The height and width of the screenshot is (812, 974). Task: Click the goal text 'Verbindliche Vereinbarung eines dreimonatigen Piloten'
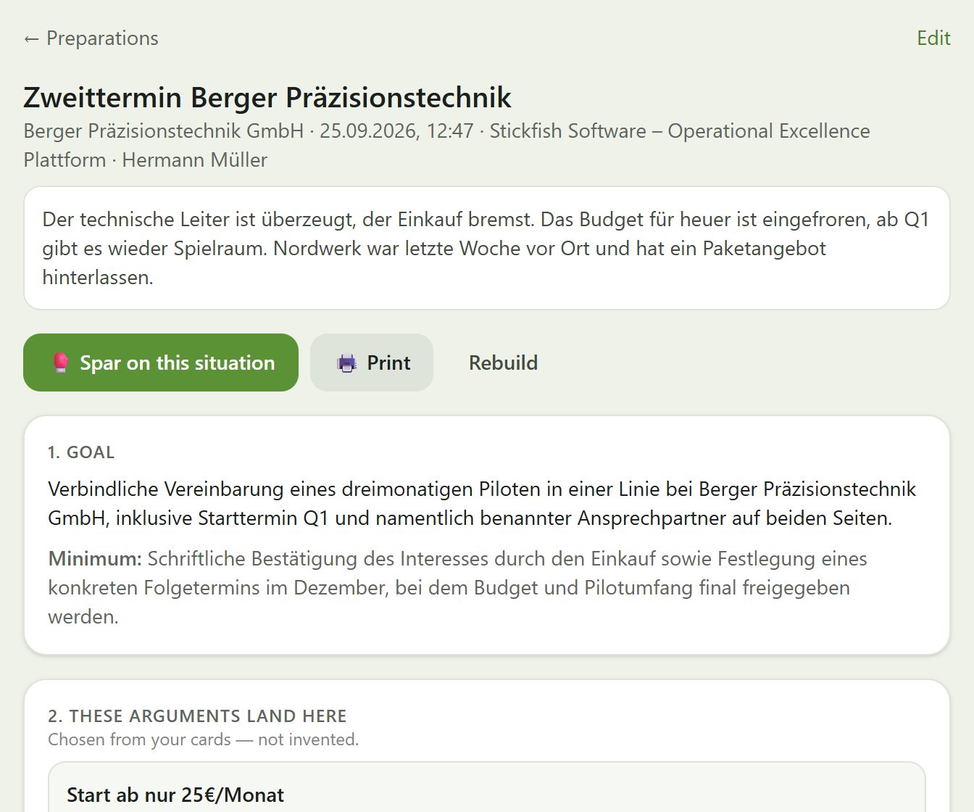tap(483, 503)
